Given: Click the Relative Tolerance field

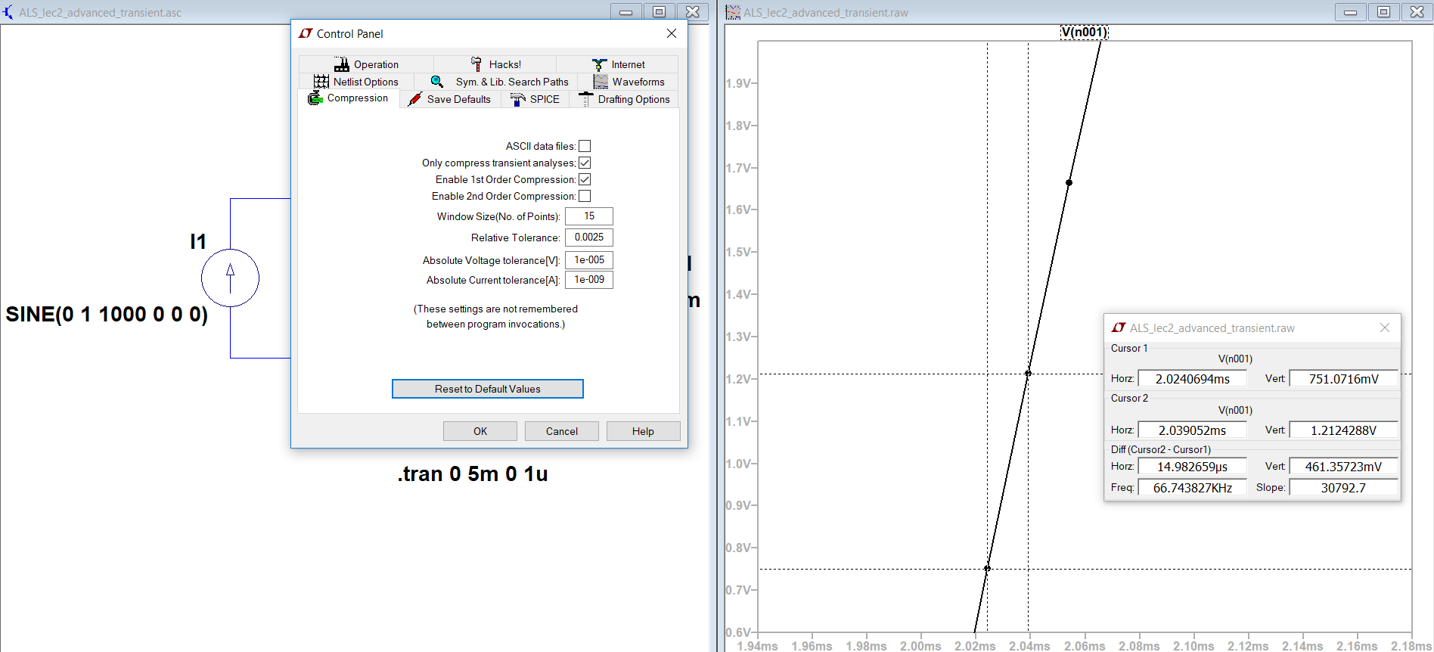Looking at the screenshot, I should [x=589, y=238].
